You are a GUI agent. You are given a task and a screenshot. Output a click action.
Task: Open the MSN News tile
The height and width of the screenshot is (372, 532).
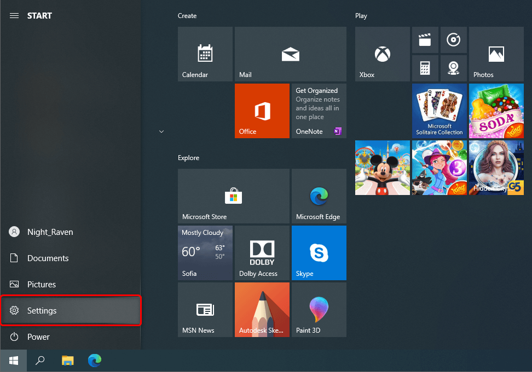(x=205, y=310)
